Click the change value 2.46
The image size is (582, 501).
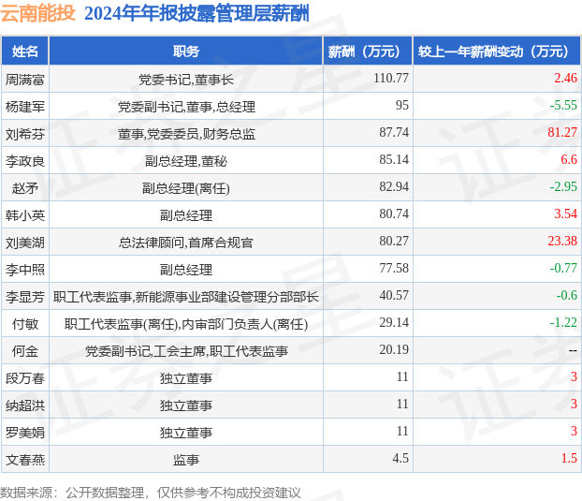point(566,78)
